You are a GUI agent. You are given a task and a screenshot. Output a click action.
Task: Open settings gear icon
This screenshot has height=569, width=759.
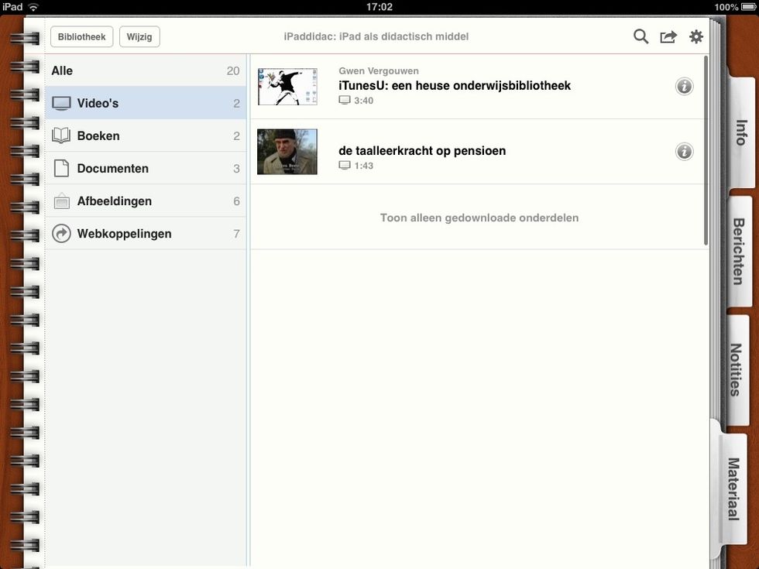click(x=696, y=36)
